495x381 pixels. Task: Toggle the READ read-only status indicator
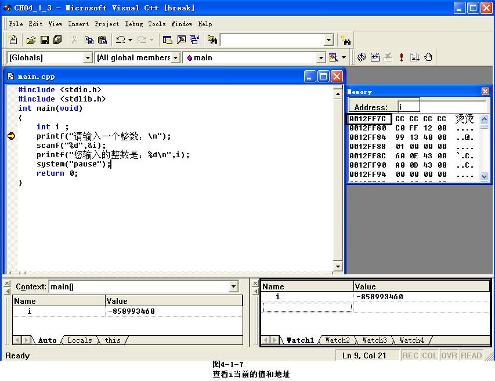pos(471,355)
